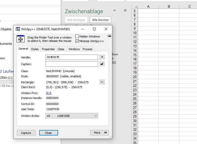Click the Client Rect value text
The image size is (197, 144).
[x=64, y=87]
